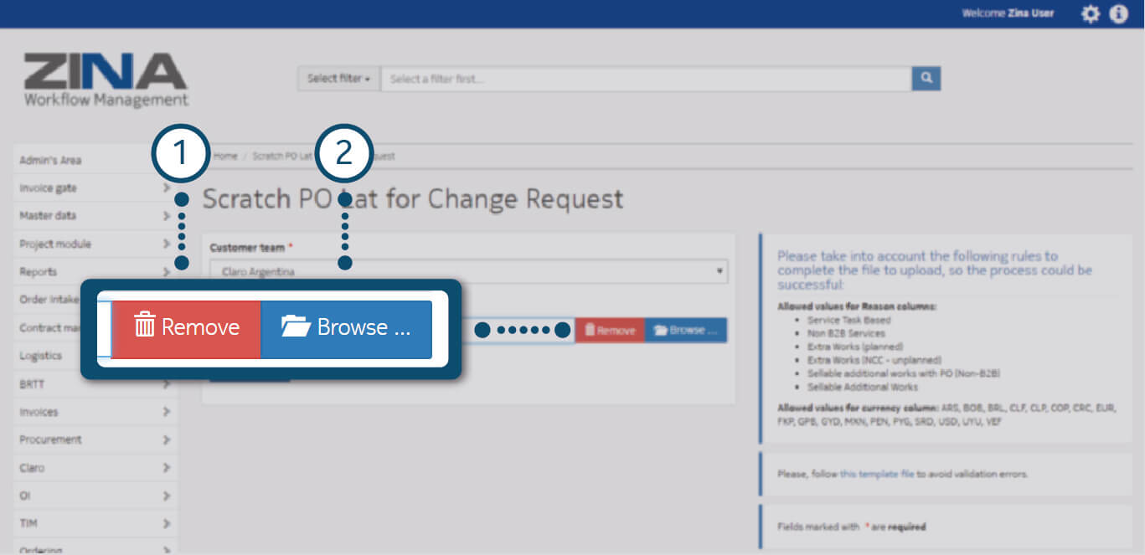
Task: Open the Select filter dropdown
Action: (x=338, y=79)
